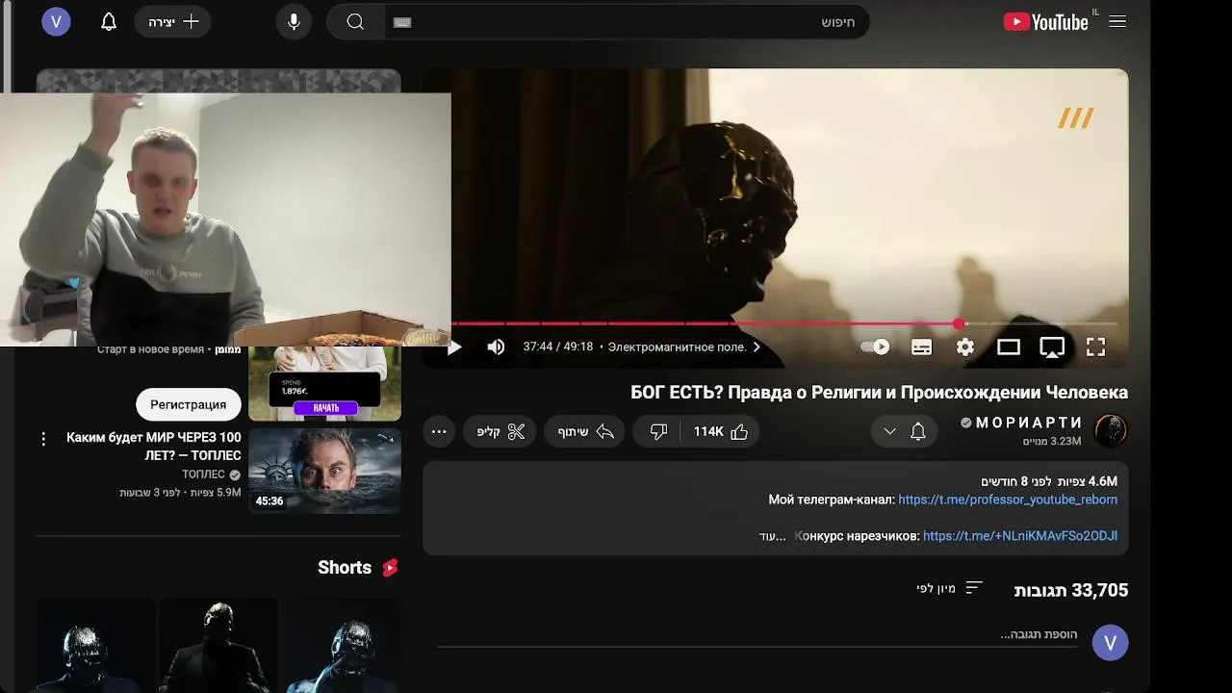Screen dimensions: 1232x693
Task: Open the ТОПЛЕС channel name
Action: pos(203,475)
